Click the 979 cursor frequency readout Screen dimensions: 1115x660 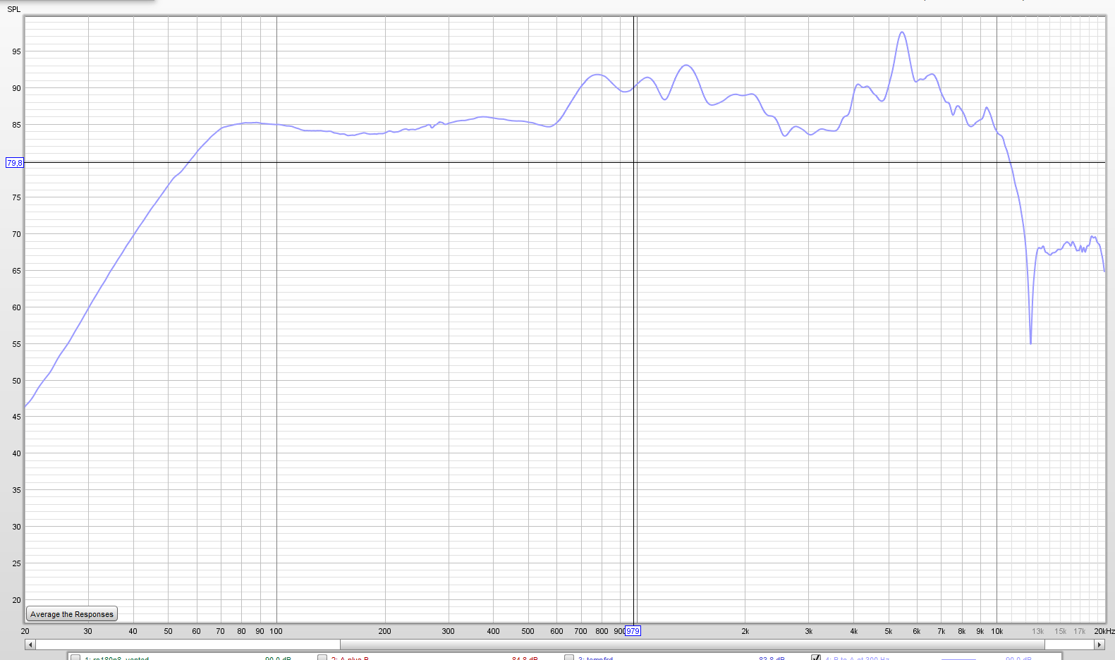click(x=633, y=631)
